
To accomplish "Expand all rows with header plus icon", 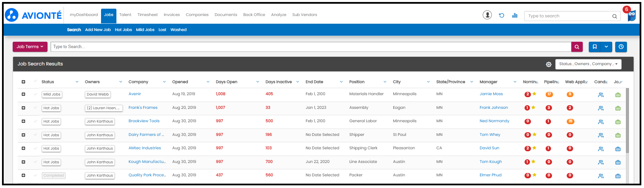I will tap(23, 82).
